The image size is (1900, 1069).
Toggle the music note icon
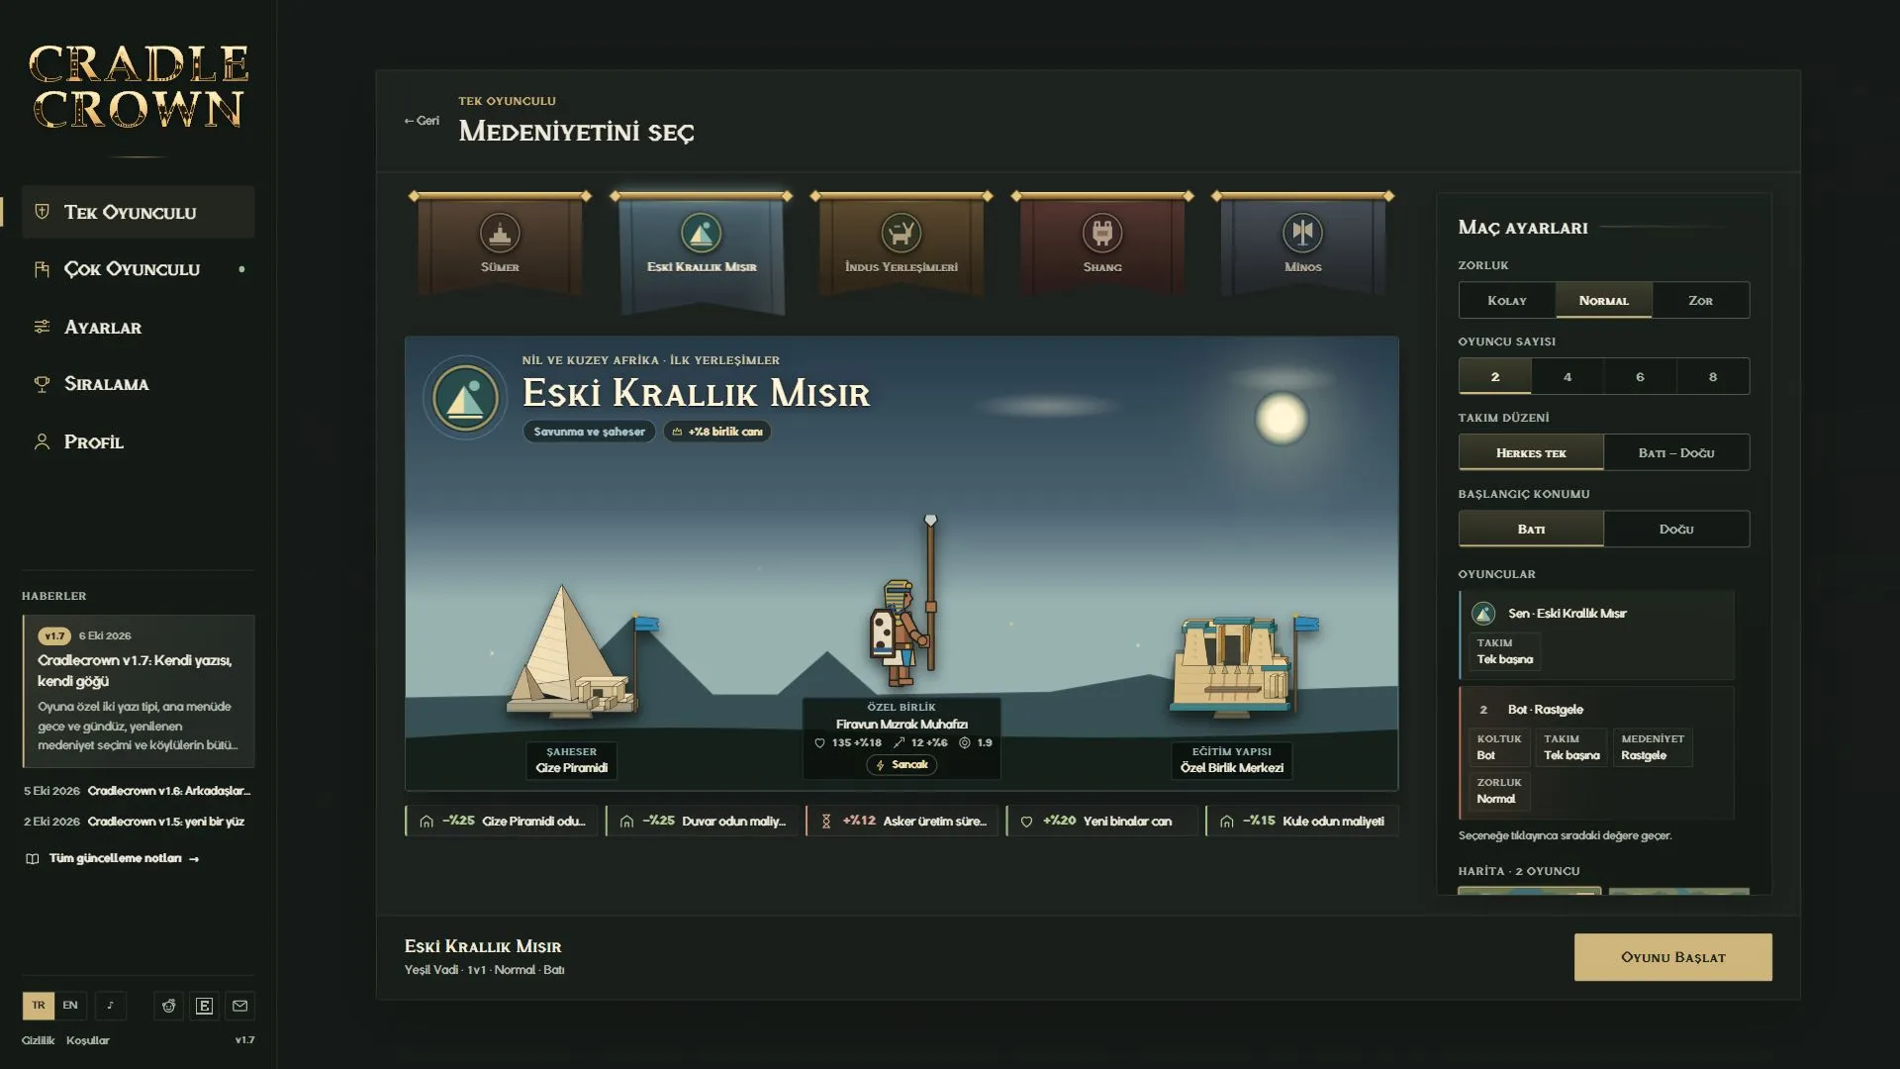pyautogui.click(x=110, y=1006)
